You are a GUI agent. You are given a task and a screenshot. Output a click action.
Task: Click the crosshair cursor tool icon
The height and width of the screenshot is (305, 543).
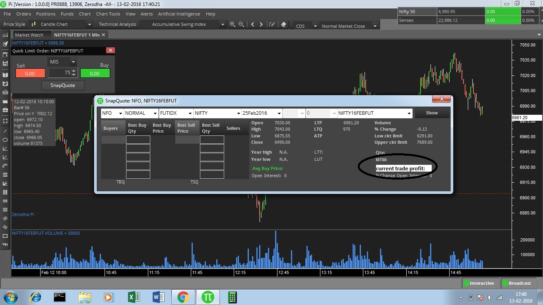[5, 120]
